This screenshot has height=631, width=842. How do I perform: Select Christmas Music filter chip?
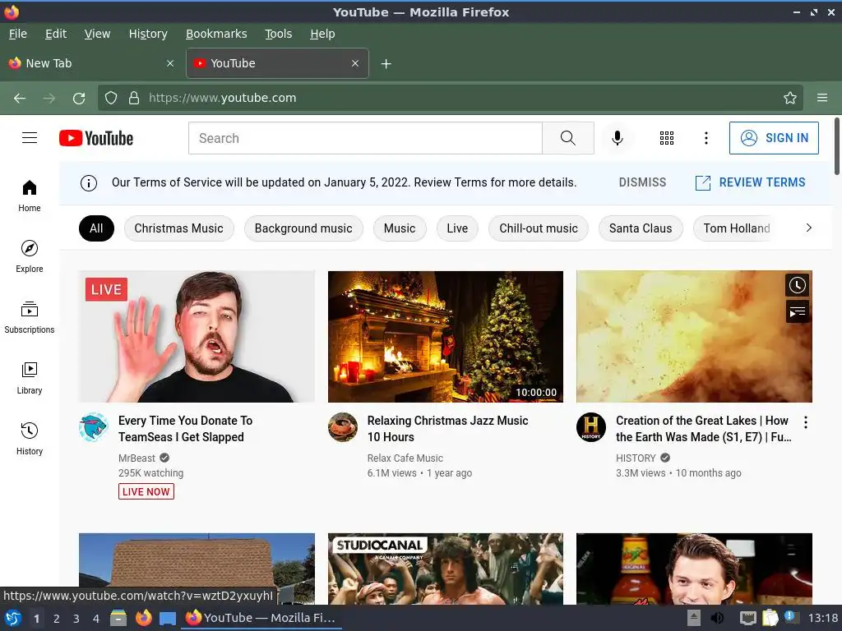(x=178, y=228)
